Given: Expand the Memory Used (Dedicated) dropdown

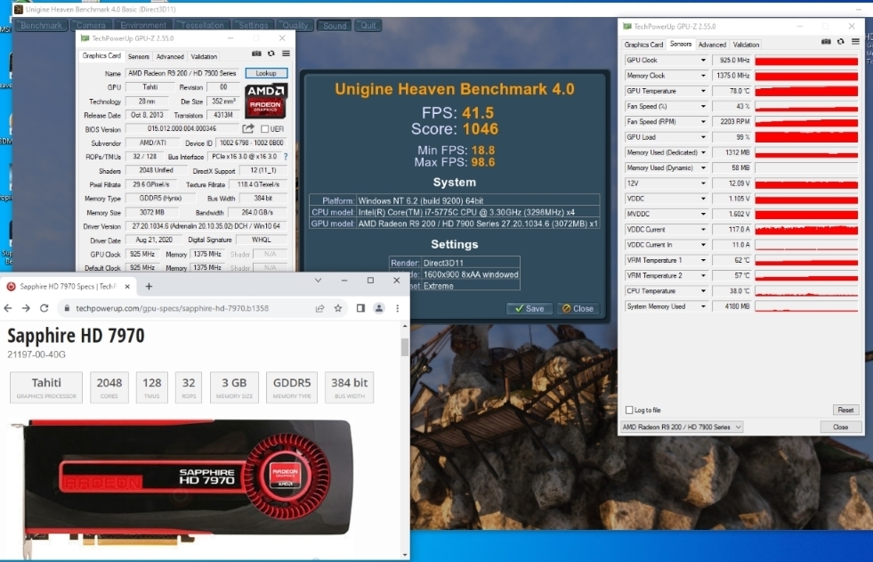Looking at the screenshot, I should point(703,152).
